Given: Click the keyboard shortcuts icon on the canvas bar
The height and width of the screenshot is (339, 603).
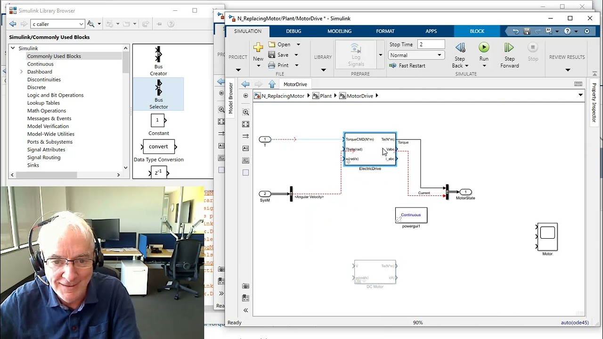Looking at the screenshot, I should click(x=578, y=84).
